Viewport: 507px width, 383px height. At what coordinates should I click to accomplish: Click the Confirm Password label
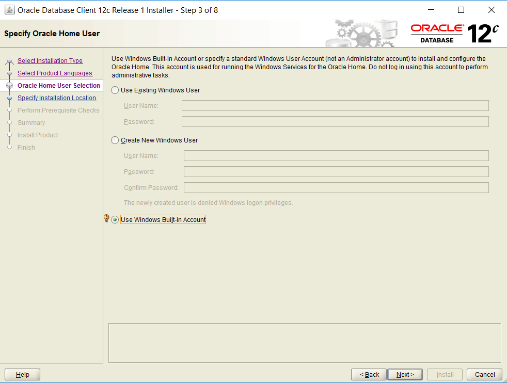[x=151, y=188]
